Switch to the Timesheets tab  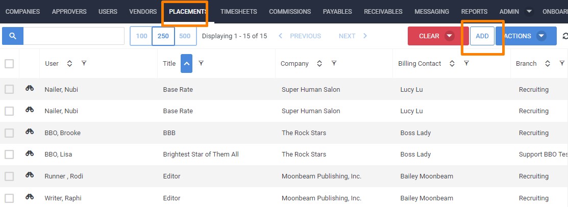coord(238,11)
